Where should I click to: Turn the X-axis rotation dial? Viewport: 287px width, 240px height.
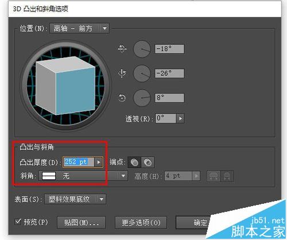[142, 49]
